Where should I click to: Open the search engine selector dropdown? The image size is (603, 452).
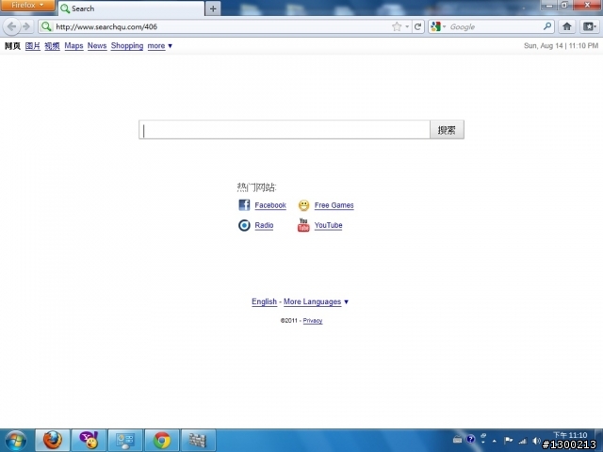pyautogui.click(x=444, y=26)
